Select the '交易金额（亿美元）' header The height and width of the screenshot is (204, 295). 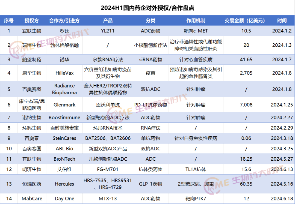coord(246,20)
